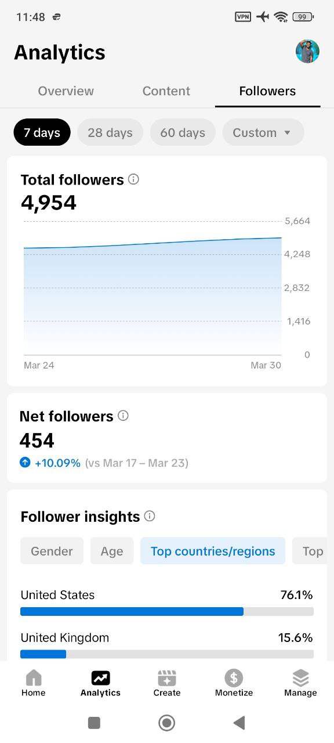Open Net followers info icon
Viewport: 334px width, 743px height.
click(123, 416)
